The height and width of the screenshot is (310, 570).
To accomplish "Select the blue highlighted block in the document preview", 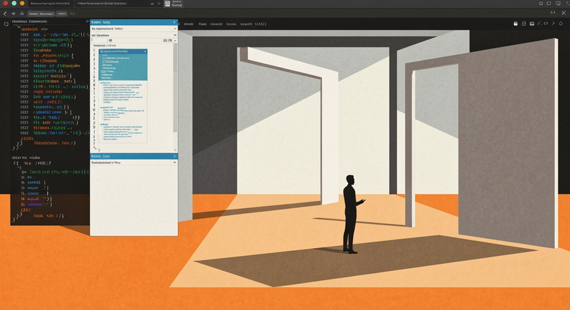I will click(x=123, y=65).
